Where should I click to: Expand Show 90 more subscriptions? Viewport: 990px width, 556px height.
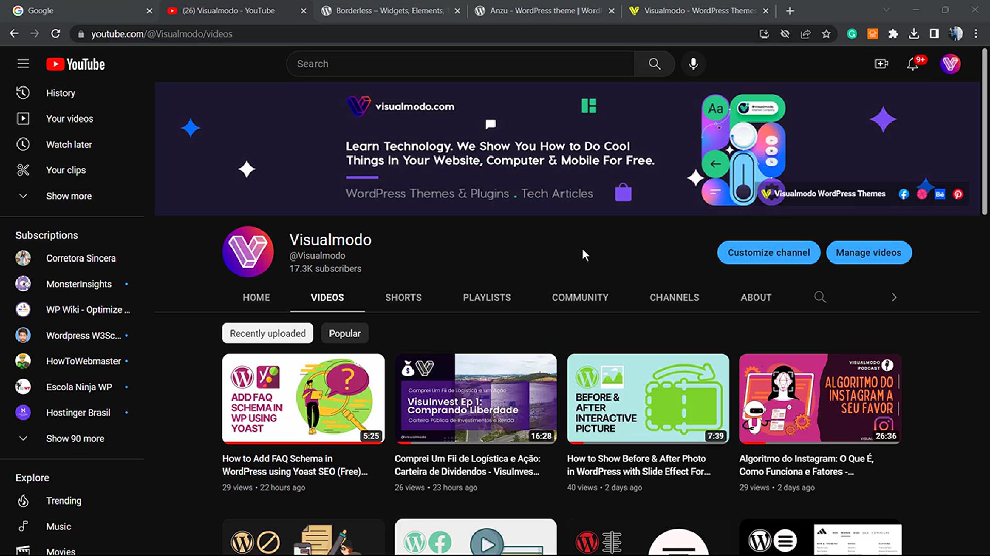click(x=72, y=438)
